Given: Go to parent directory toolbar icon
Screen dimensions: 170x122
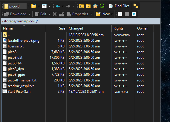Looking at the screenshot, I should pos(81,6).
